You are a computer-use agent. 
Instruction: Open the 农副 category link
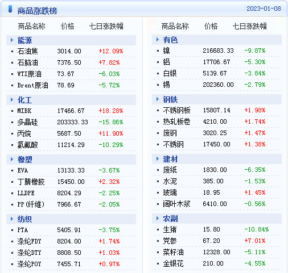point(170,219)
